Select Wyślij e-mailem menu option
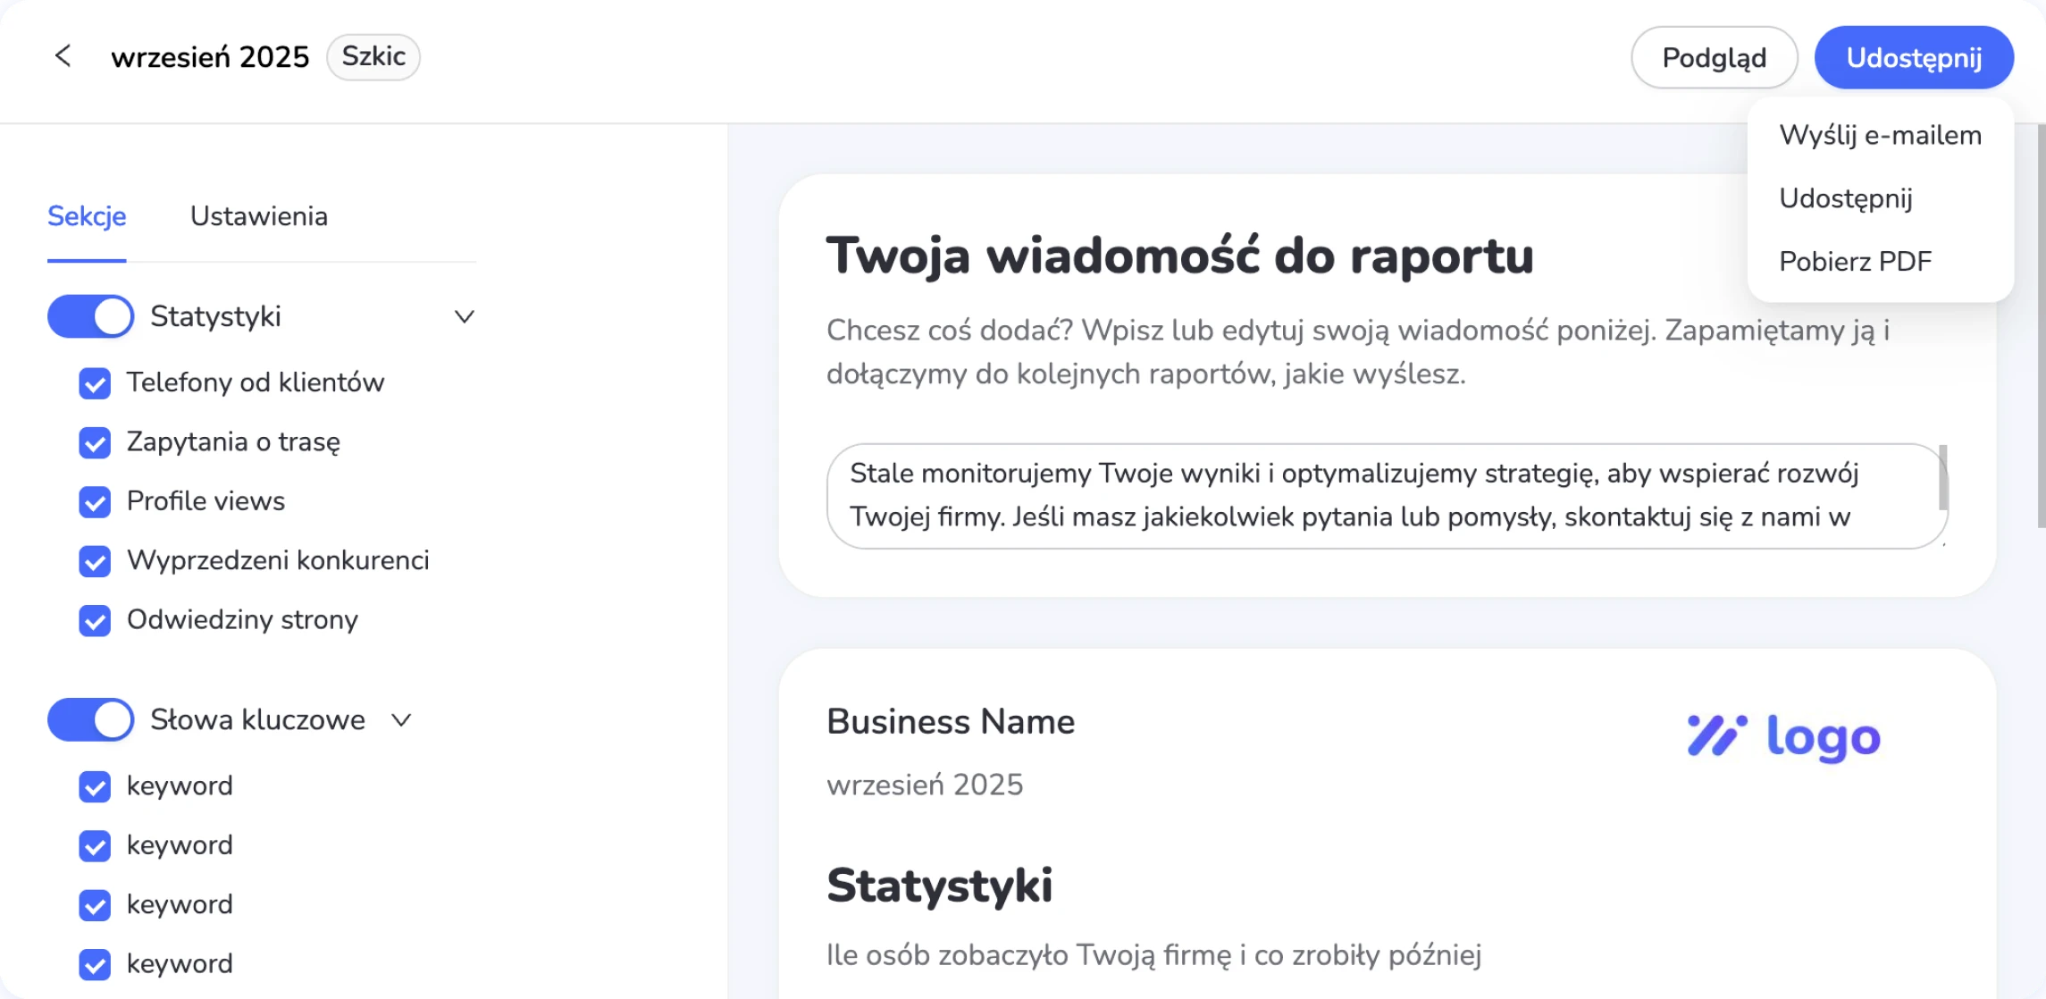The width and height of the screenshot is (2046, 999). [1880, 135]
